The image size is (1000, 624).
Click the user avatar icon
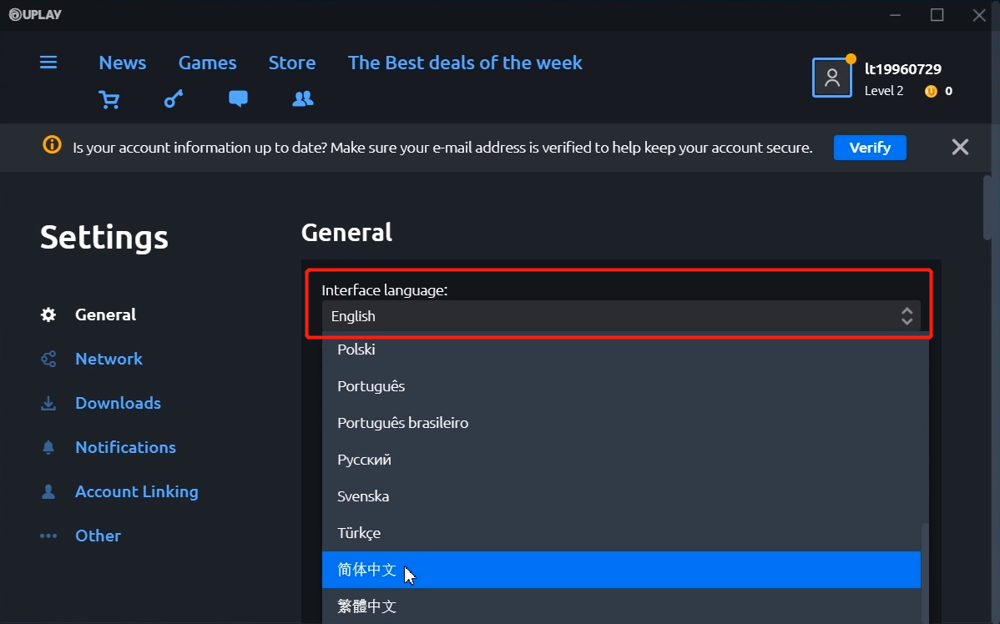click(x=831, y=78)
